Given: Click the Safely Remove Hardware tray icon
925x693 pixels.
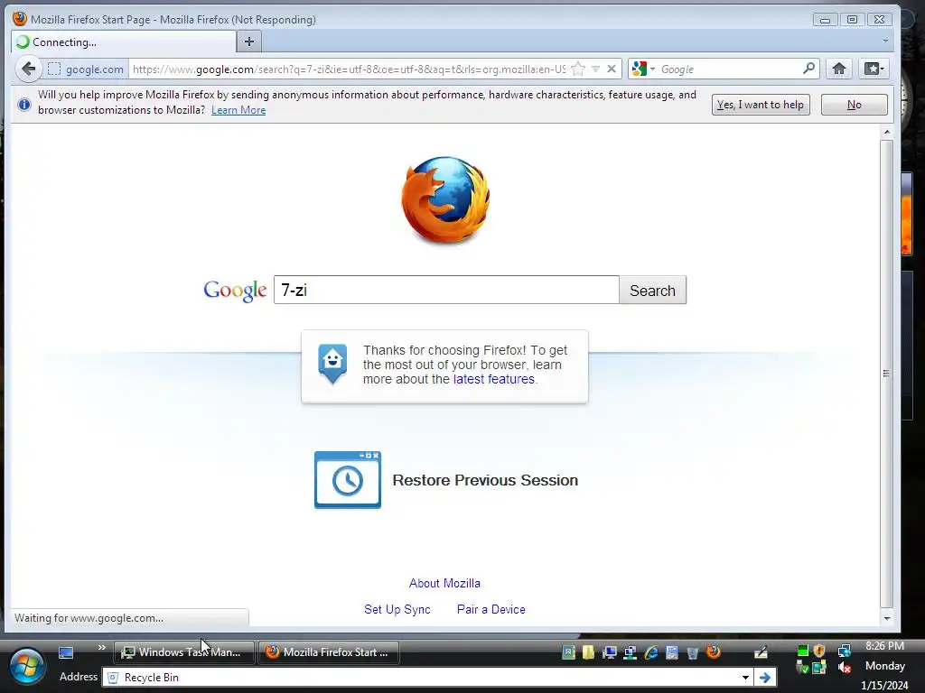Looking at the screenshot, I should [x=802, y=668].
